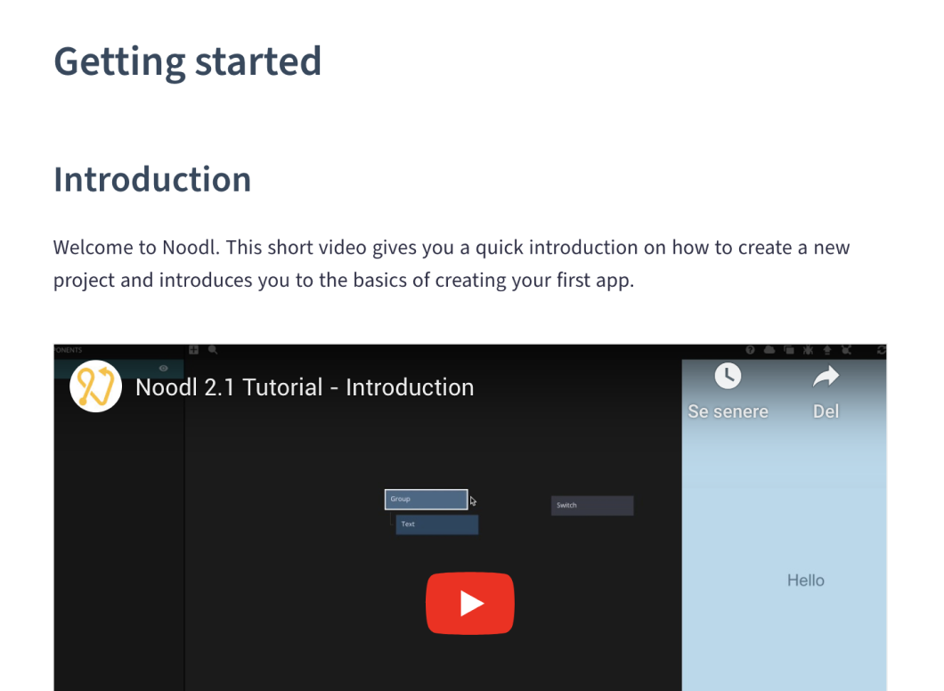Click the cloud icon in video toolbar
Viewport: 944px width, 691px height.
(769, 351)
